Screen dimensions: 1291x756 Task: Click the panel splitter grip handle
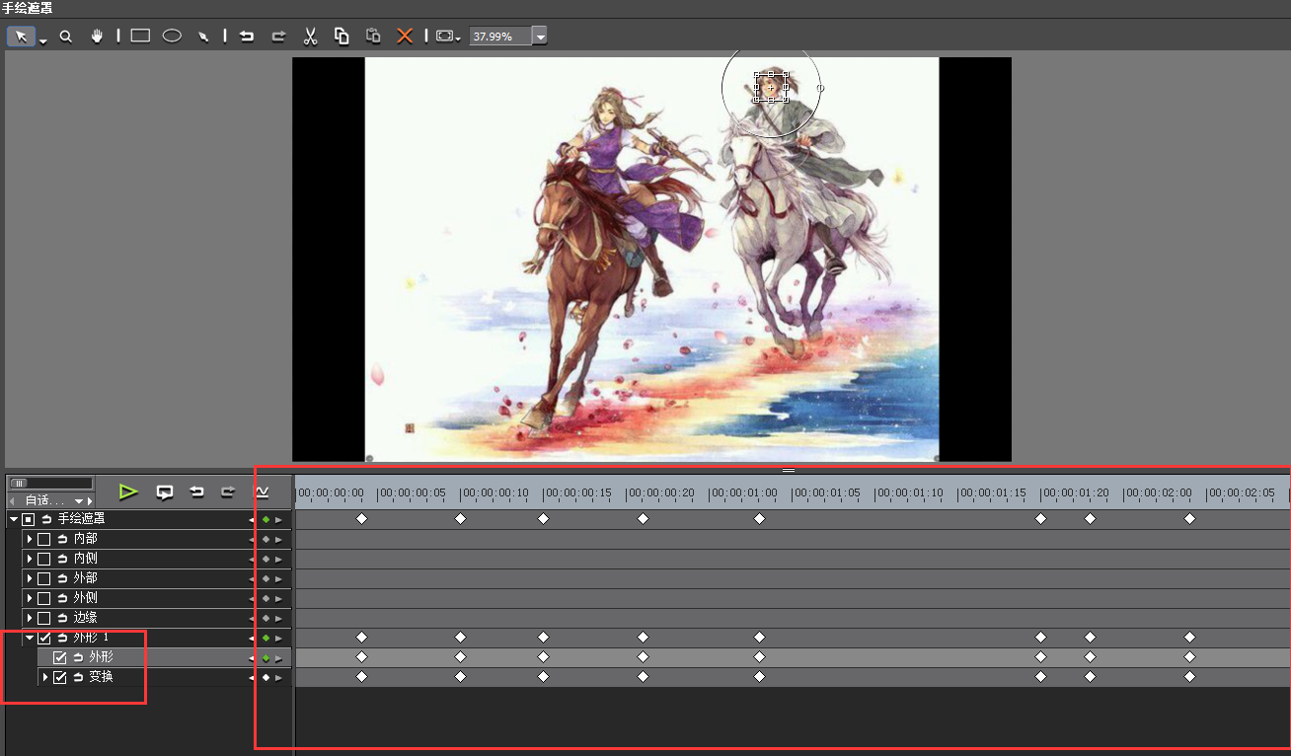click(x=789, y=471)
